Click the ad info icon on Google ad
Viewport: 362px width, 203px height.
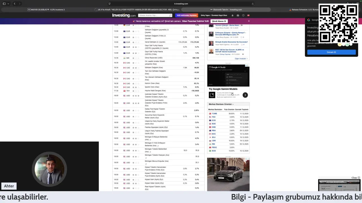click(246, 66)
